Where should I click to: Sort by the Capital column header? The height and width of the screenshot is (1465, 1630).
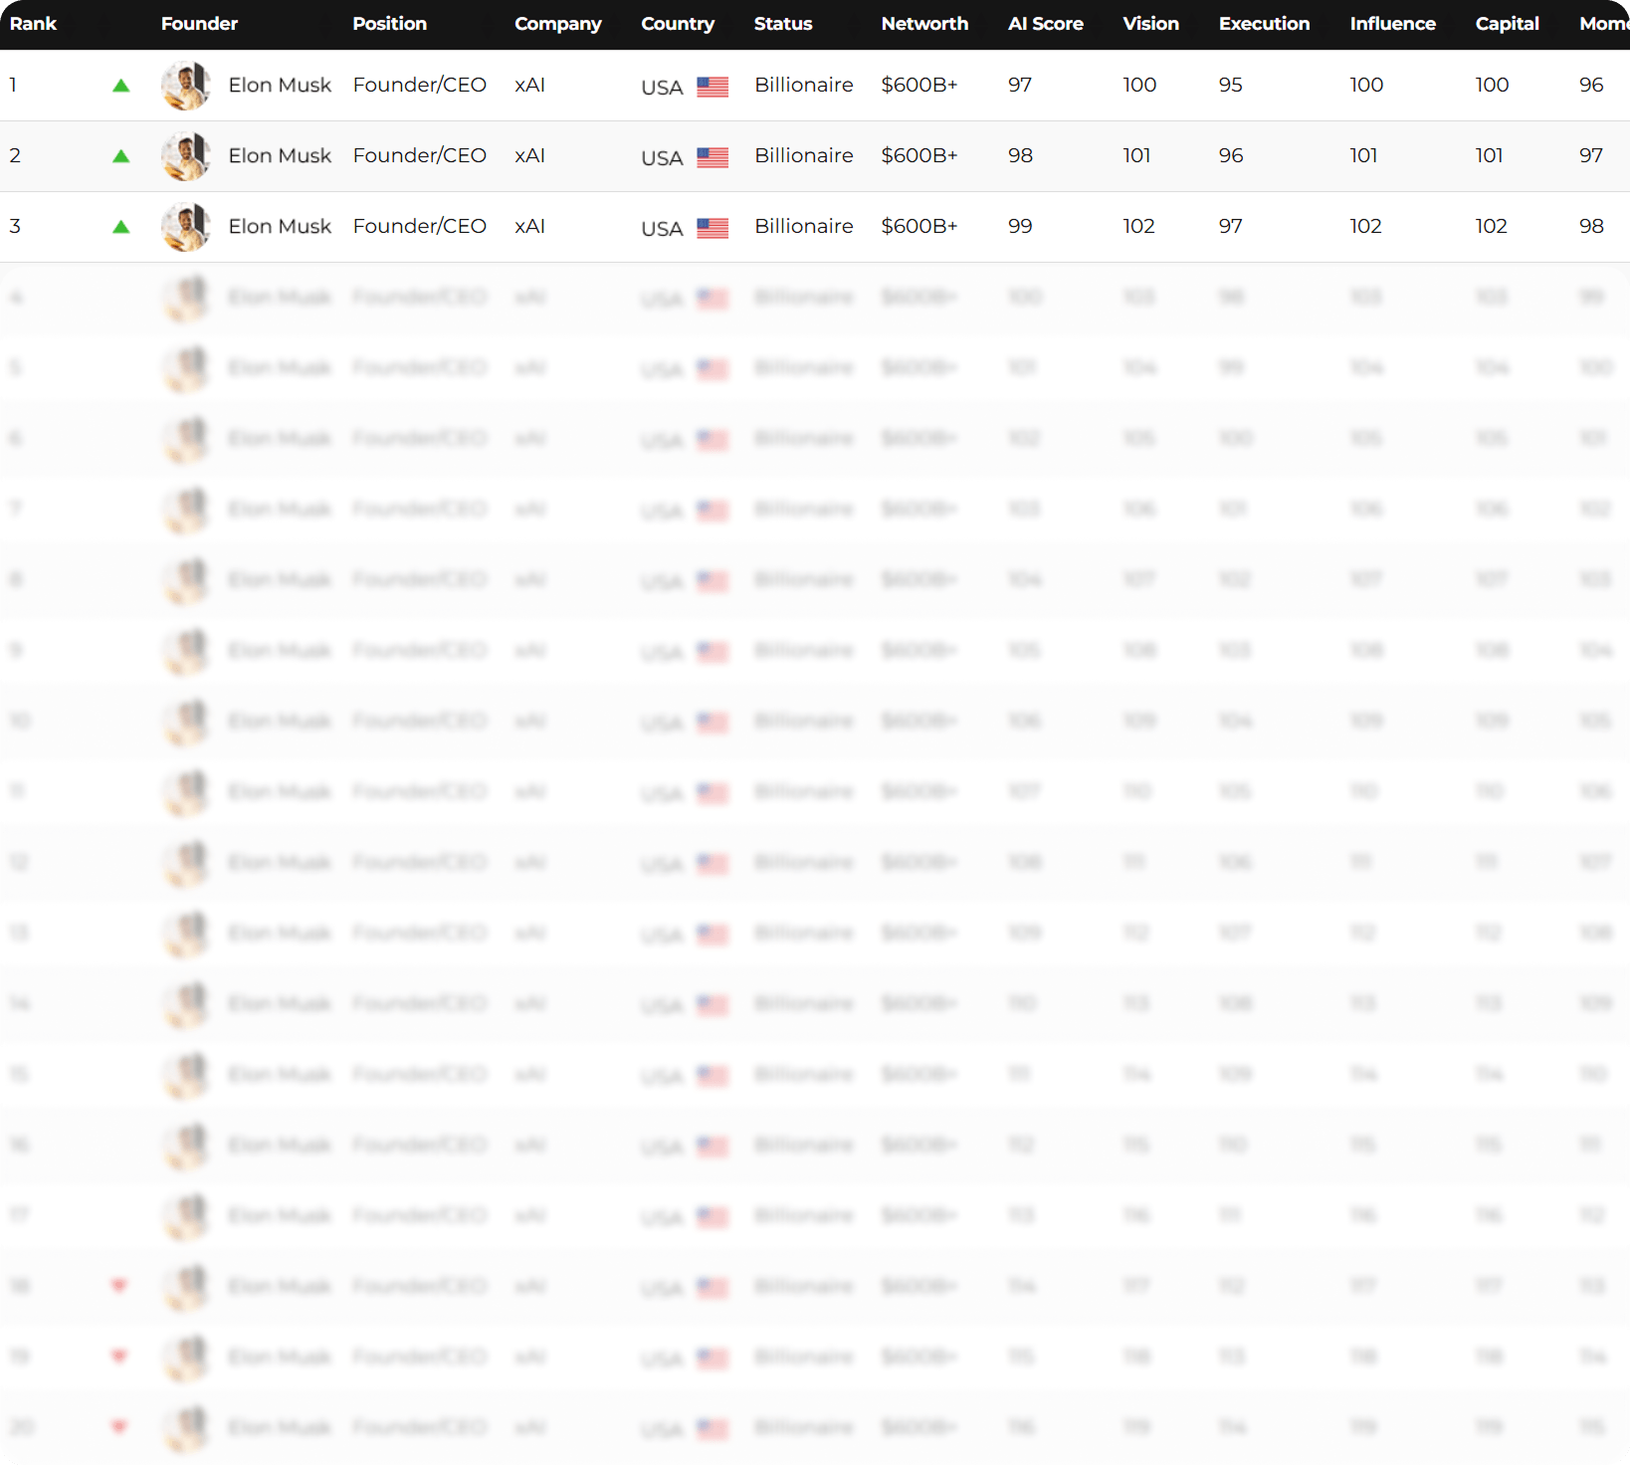click(x=1507, y=24)
